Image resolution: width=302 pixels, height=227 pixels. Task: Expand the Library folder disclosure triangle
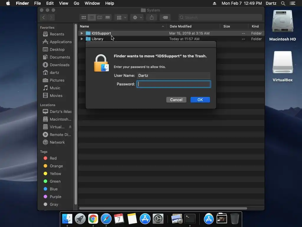click(x=82, y=39)
